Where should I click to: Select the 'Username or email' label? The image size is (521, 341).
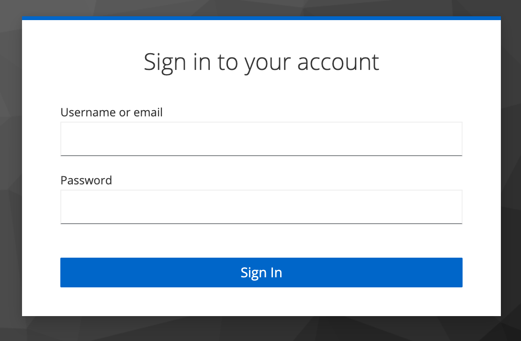pyautogui.click(x=111, y=113)
